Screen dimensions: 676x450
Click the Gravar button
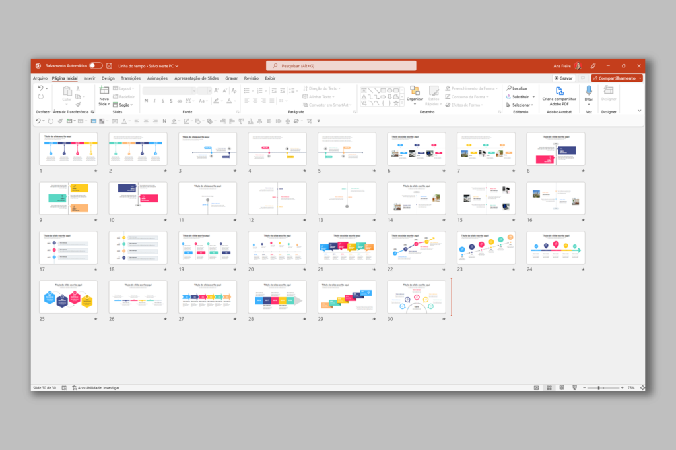pyautogui.click(x=564, y=78)
